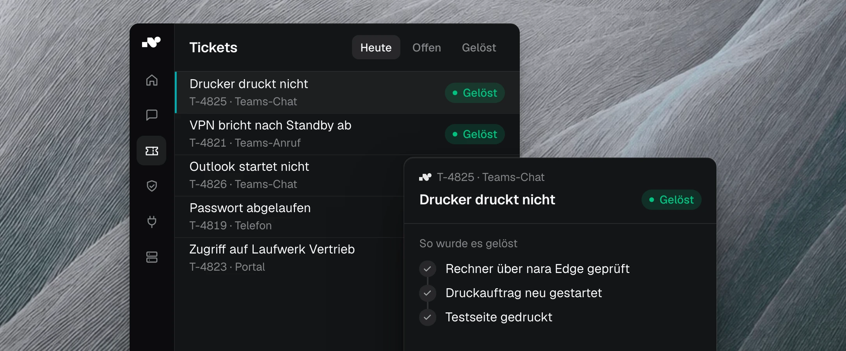
Task: Switch to the Offen tab
Action: point(427,47)
